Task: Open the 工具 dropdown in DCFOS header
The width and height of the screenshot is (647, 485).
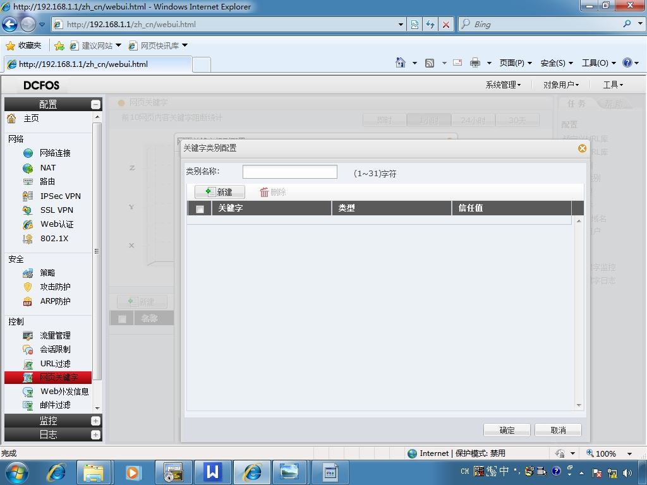Action: pyautogui.click(x=613, y=85)
